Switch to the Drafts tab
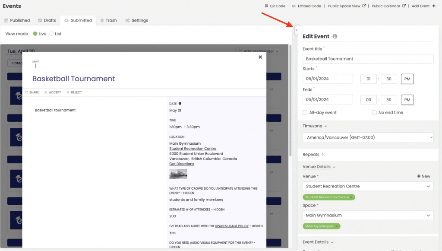Image resolution: width=442 pixels, height=251 pixels. point(47,20)
